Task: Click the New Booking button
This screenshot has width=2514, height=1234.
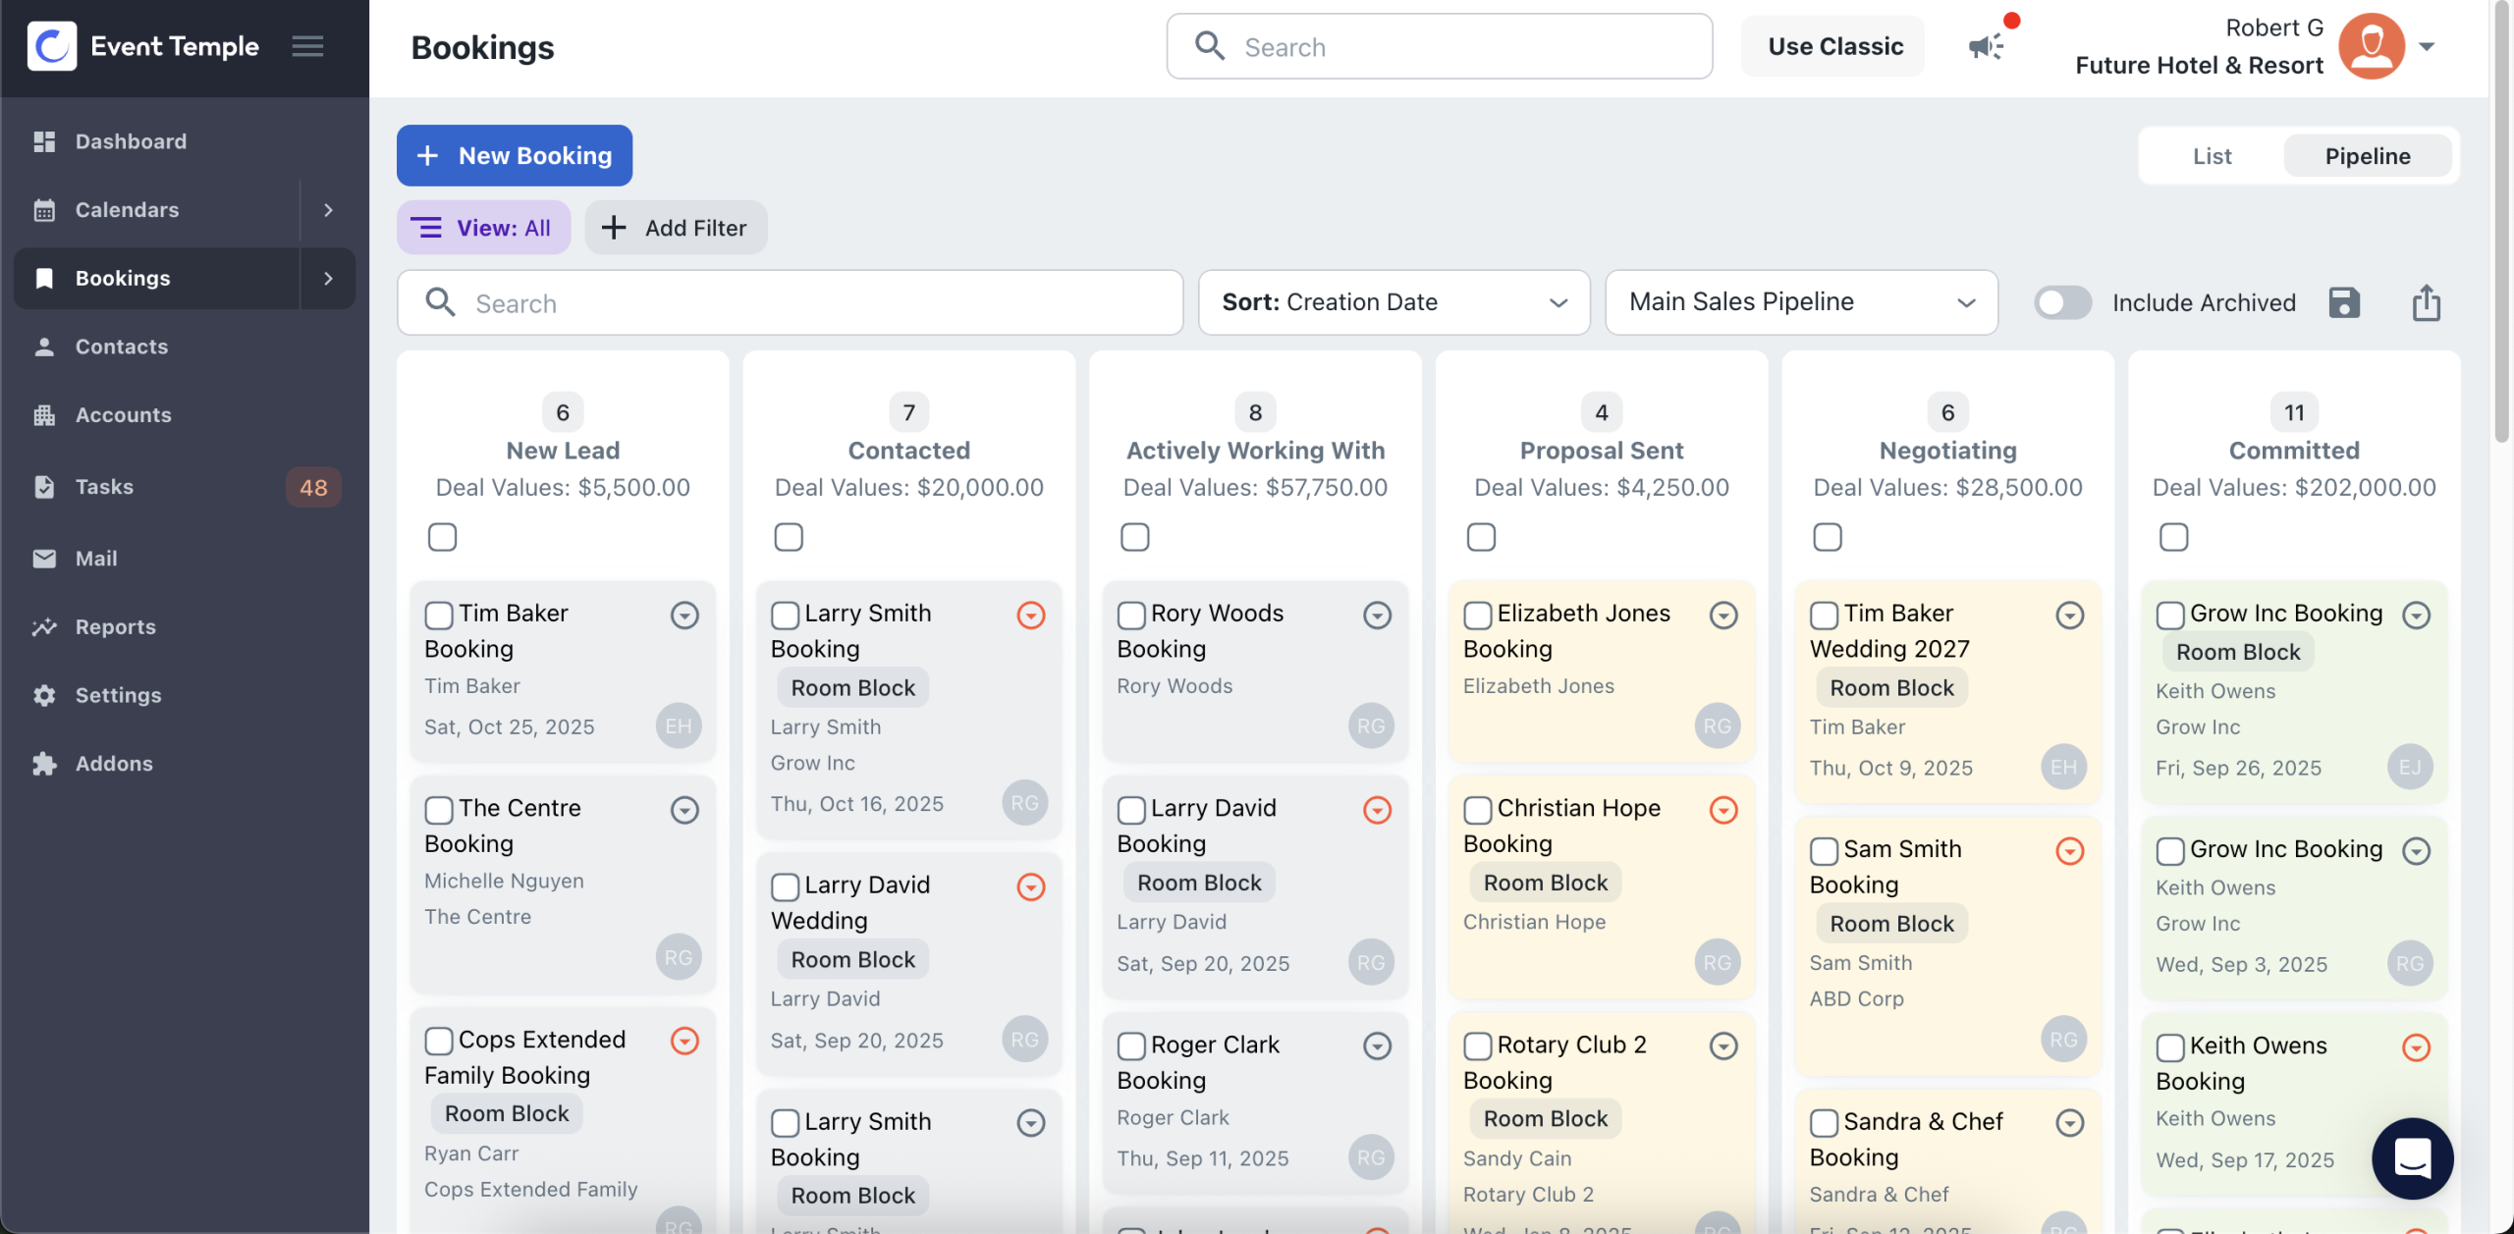Action: pos(515,155)
